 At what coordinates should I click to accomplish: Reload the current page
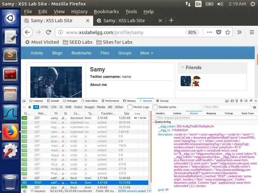click(49, 32)
